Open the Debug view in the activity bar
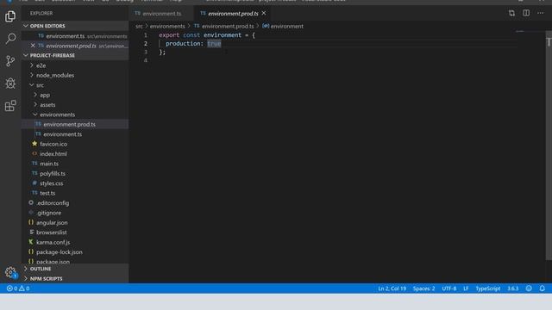 point(10,84)
